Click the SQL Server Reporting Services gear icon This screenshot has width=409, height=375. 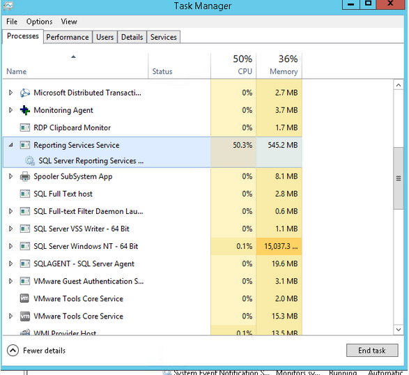pos(30,161)
